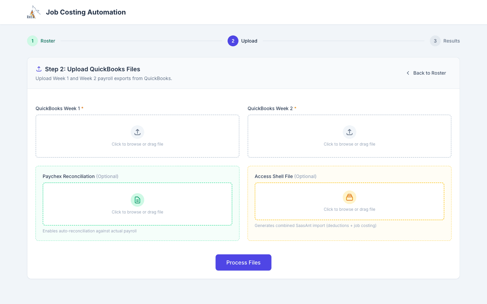This screenshot has height=304, width=487.
Task: Click the green document icon in Paychex Reconciliation
Action: [x=137, y=200]
